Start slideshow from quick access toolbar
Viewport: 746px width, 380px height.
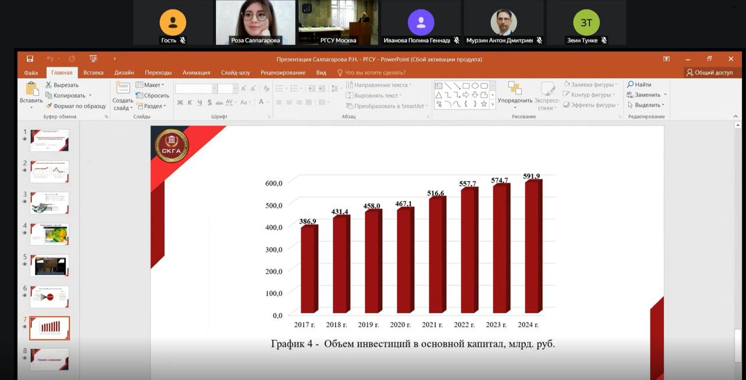(x=93, y=59)
